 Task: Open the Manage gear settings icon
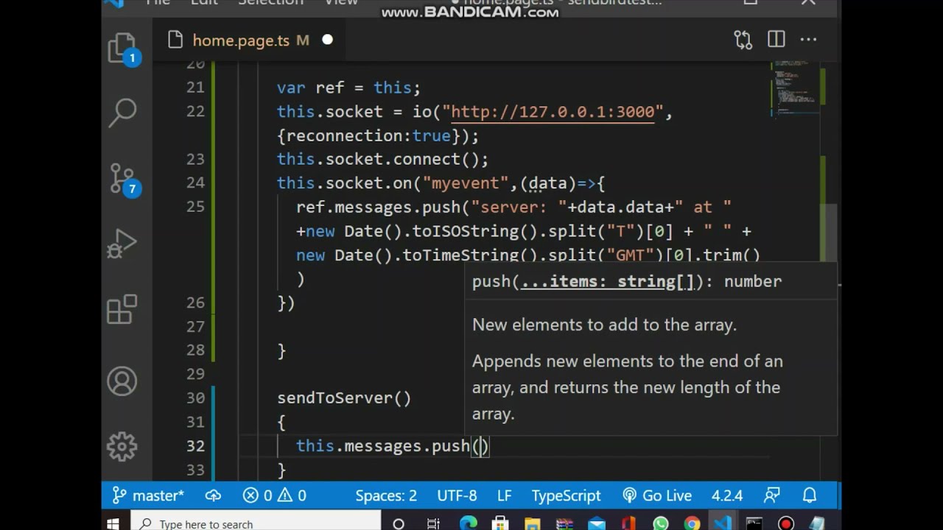click(122, 446)
